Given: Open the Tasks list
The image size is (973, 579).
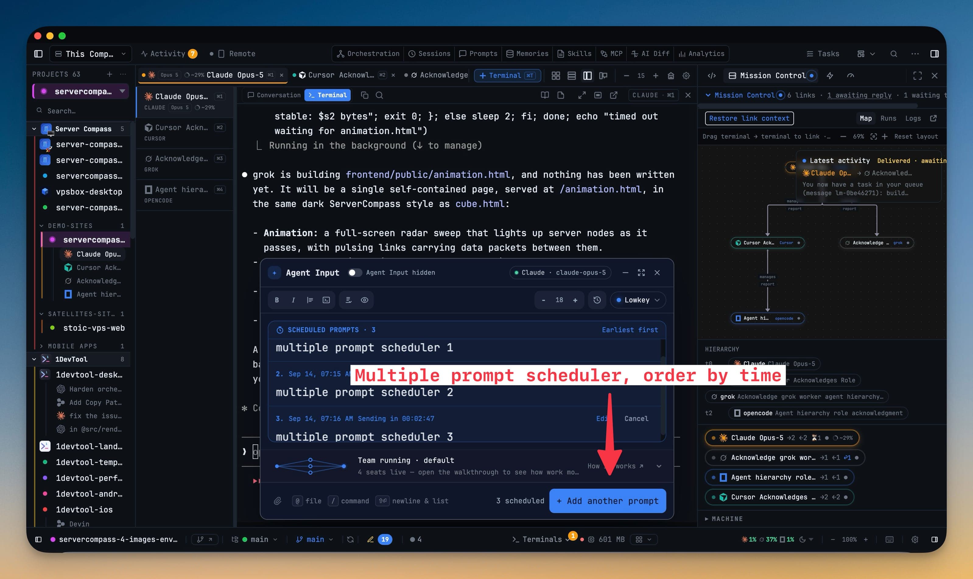Looking at the screenshot, I should (x=823, y=54).
